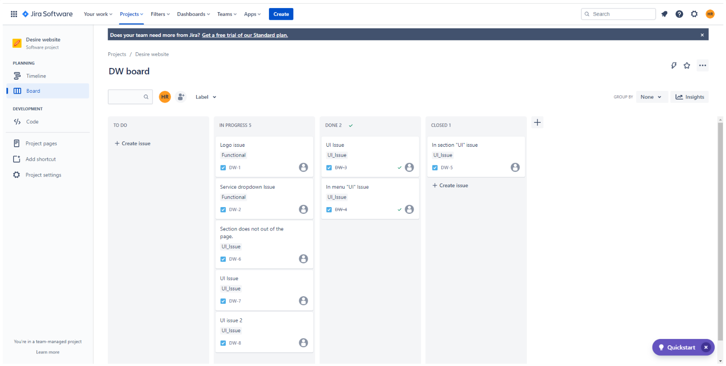This screenshot has height=366, width=726.
Task: Click the assignee avatar on DW-4
Action: 409,209
